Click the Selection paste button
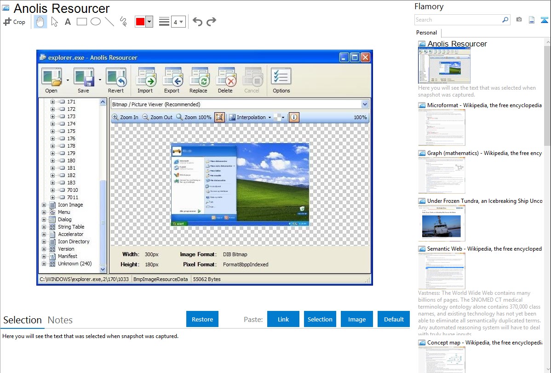 [x=320, y=319]
